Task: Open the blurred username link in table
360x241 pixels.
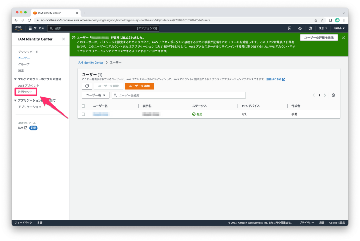Action: tap(101, 114)
